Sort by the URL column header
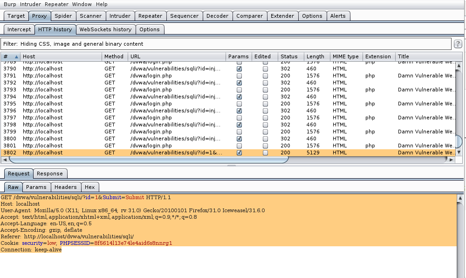 177,56
